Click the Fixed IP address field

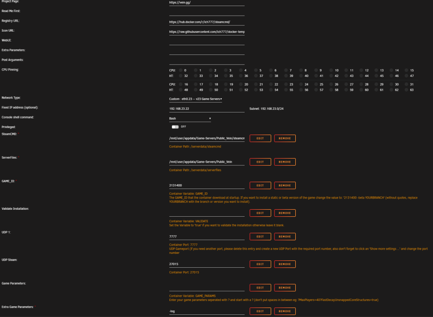tap(207, 109)
